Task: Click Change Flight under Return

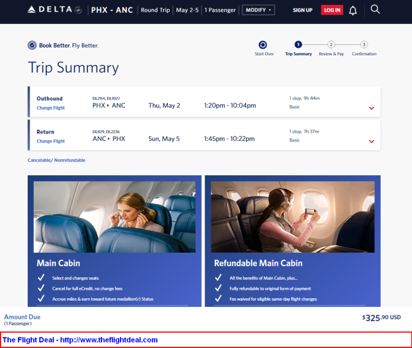Action: coord(50,141)
